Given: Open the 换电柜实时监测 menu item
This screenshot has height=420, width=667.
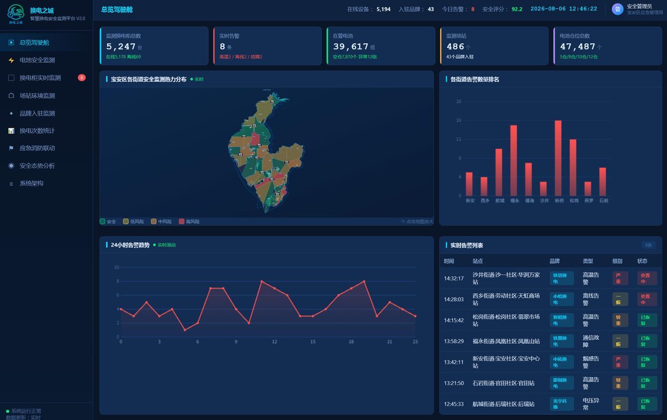Looking at the screenshot, I should click(46, 78).
